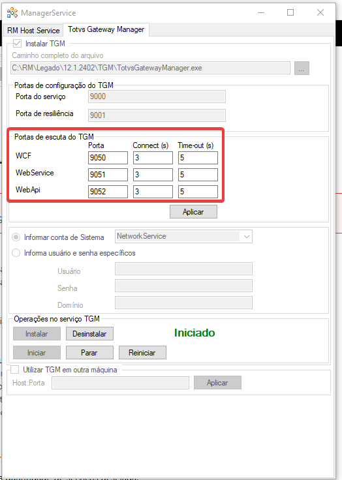342x480 pixels.
Task: Click the Caminho completo do arquivo label
Action: point(57,55)
